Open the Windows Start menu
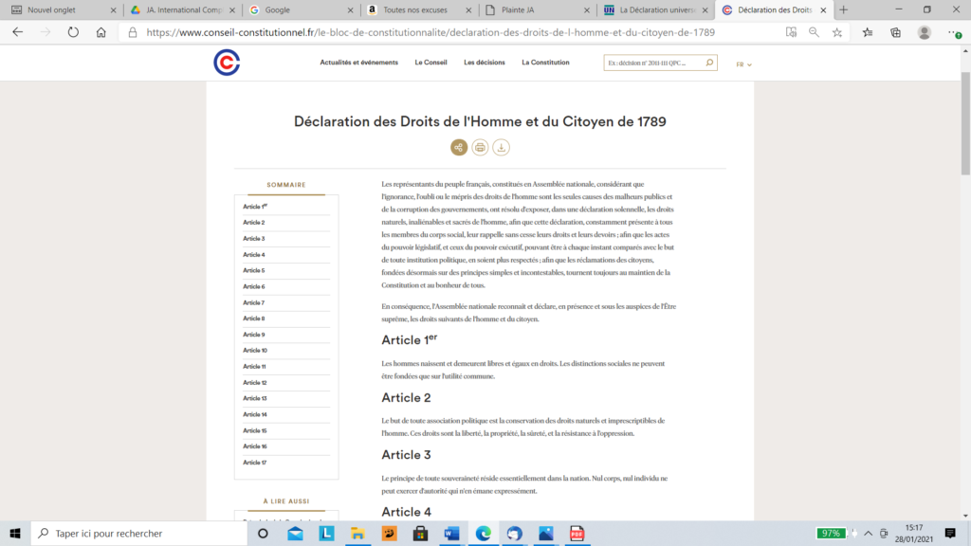 tap(15, 533)
